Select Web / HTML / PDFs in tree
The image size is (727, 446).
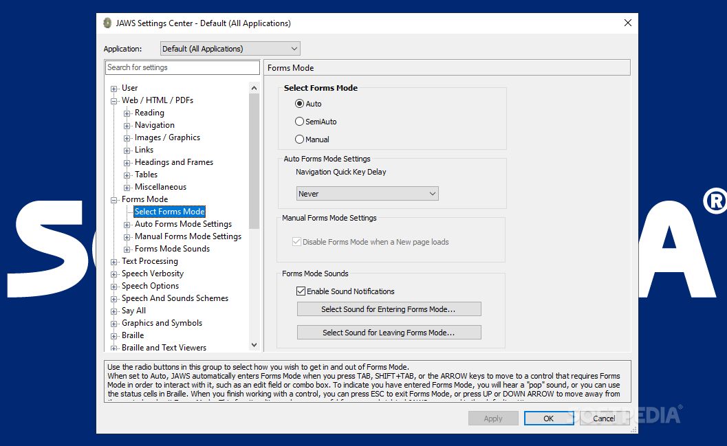tap(158, 100)
